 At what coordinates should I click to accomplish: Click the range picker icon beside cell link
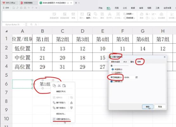(x=137, y=77)
